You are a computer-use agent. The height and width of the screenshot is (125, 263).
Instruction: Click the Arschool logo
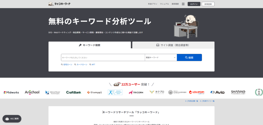32,92
